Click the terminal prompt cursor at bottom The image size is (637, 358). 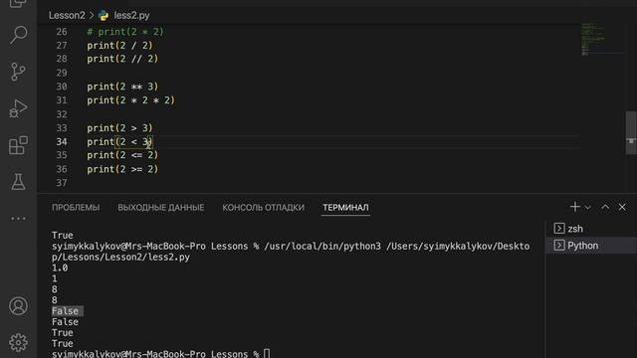coord(267,354)
